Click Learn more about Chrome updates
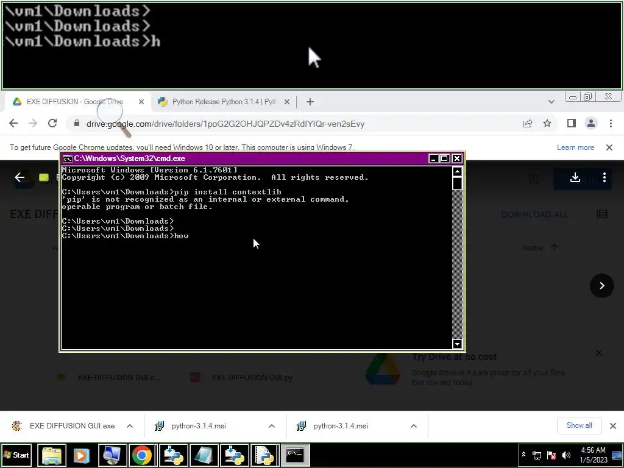The image size is (624, 468). pyautogui.click(x=575, y=147)
